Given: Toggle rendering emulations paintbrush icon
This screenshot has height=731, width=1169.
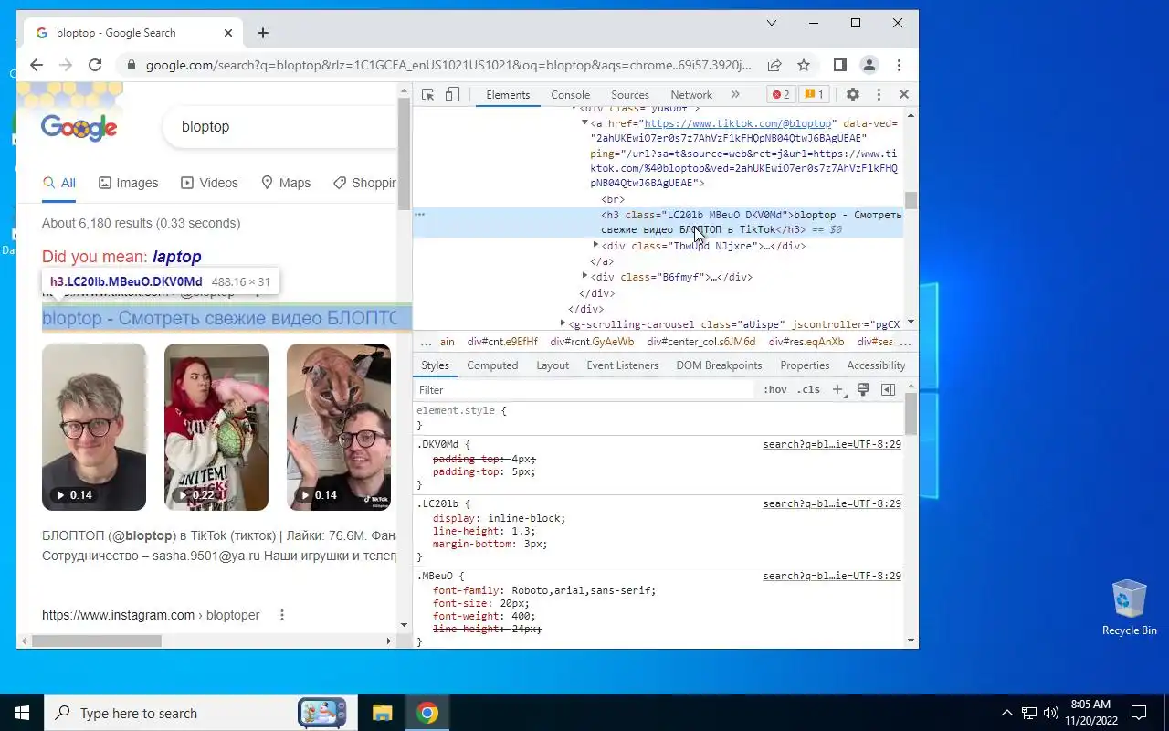Looking at the screenshot, I should [x=862, y=390].
